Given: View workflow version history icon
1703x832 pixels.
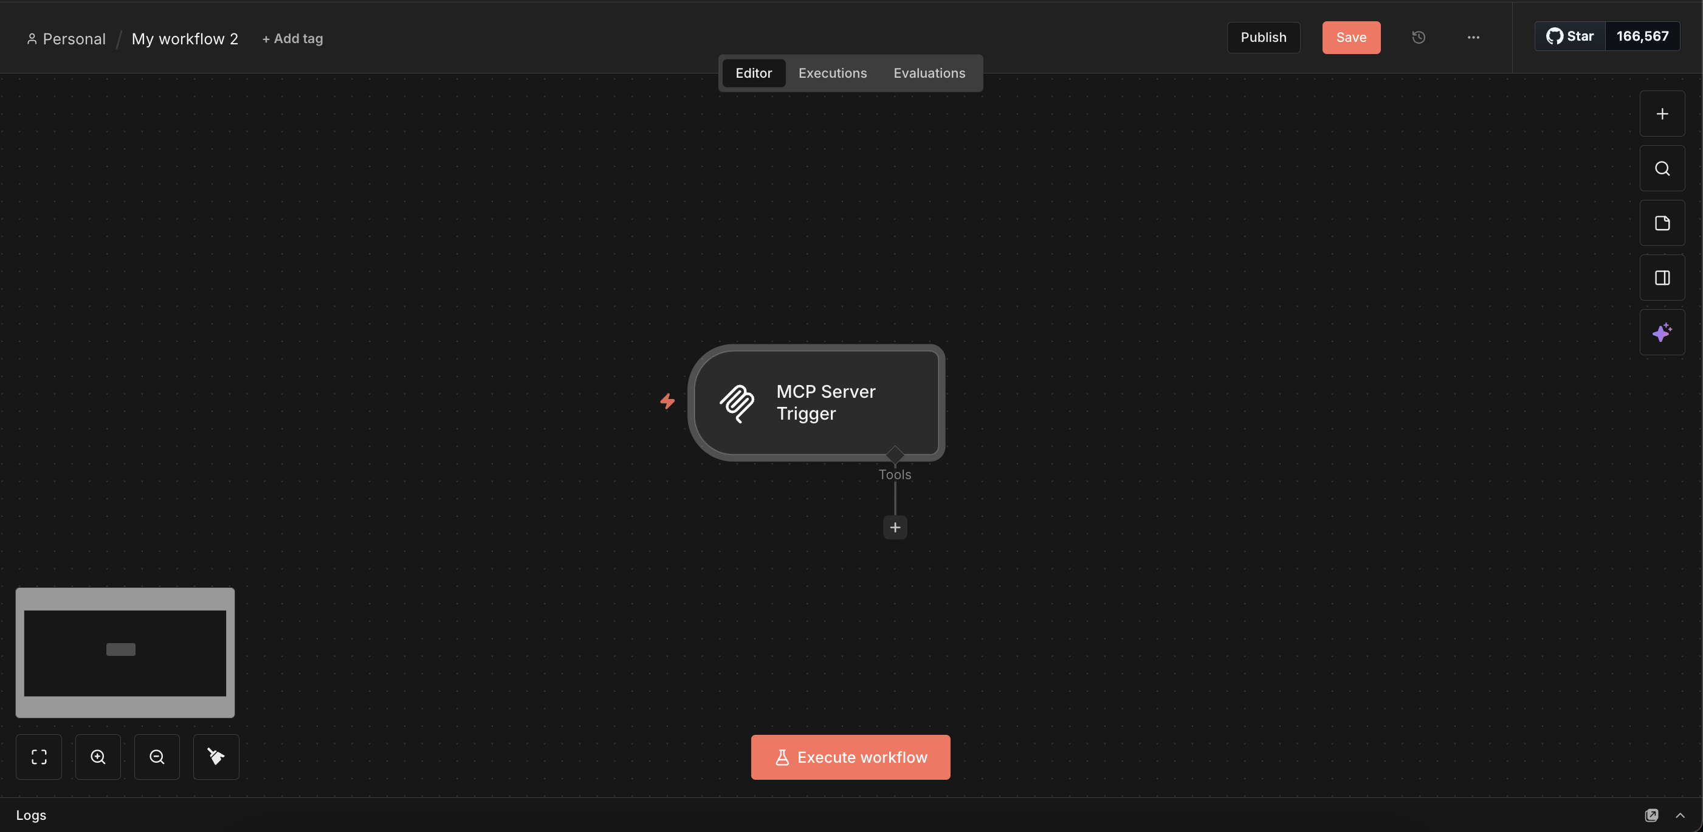Looking at the screenshot, I should pyautogui.click(x=1419, y=37).
